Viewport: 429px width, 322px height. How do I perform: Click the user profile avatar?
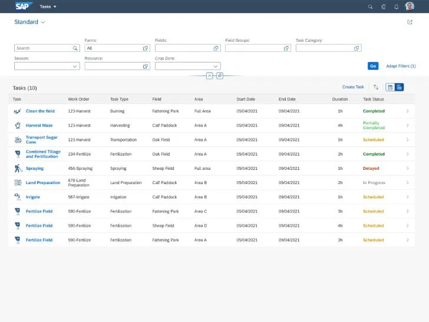[x=410, y=6]
